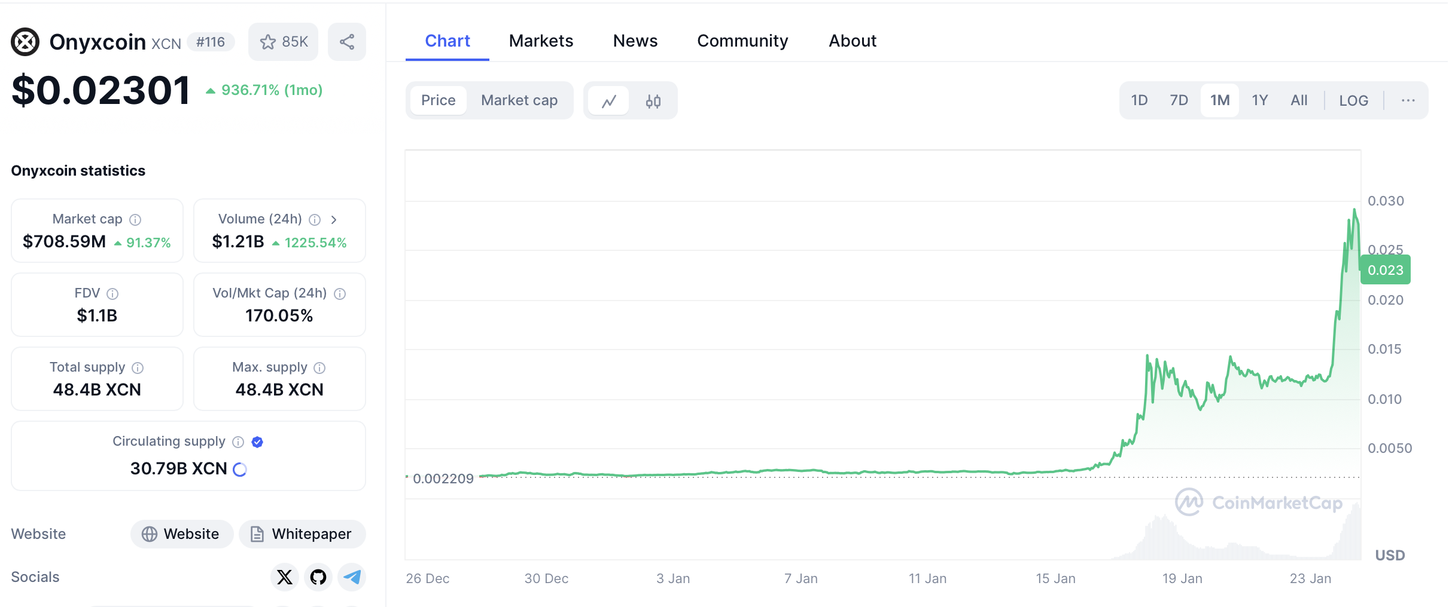This screenshot has height=607, width=1449.
Task: Click the share icon next to watchlist
Action: tap(346, 42)
